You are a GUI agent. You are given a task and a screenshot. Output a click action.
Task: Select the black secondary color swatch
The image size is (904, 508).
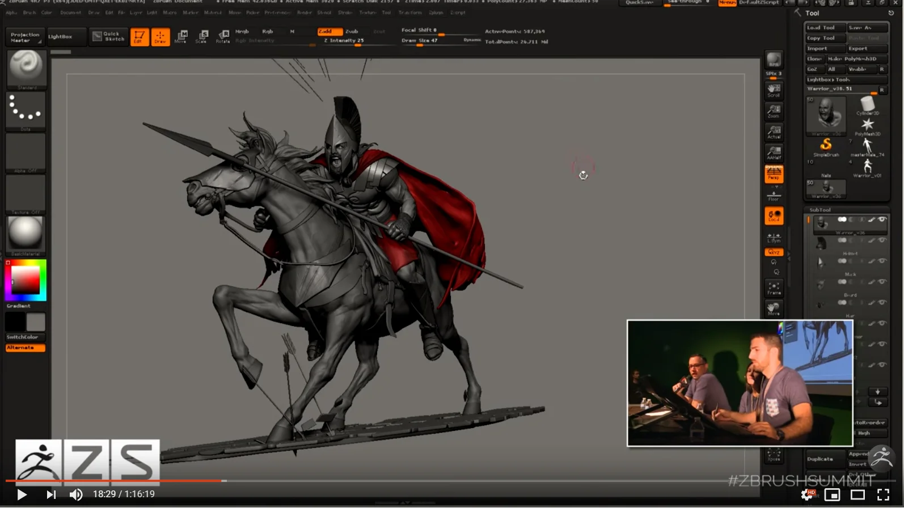click(15, 322)
